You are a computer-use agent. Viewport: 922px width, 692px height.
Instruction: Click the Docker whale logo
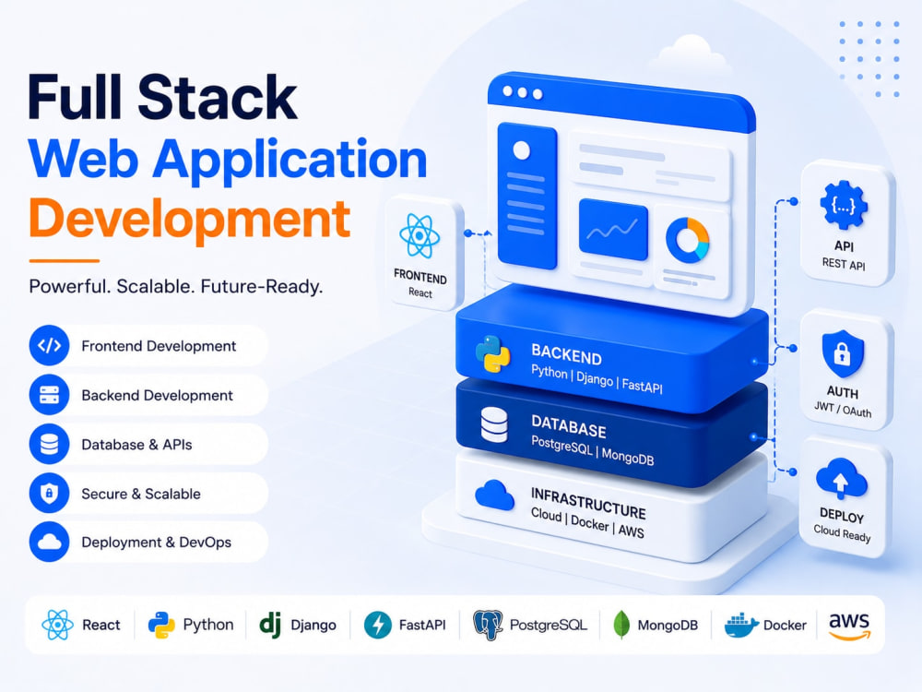point(741,626)
